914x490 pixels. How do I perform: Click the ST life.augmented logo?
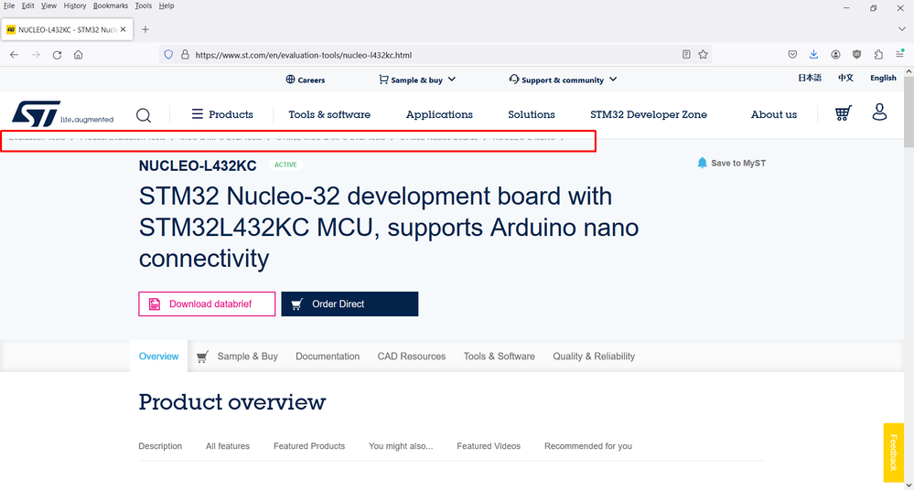tap(63, 113)
